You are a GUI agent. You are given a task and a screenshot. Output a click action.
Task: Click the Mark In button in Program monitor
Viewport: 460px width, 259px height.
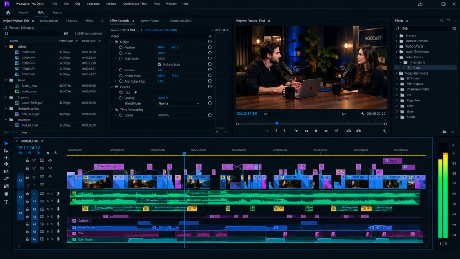coord(276,131)
